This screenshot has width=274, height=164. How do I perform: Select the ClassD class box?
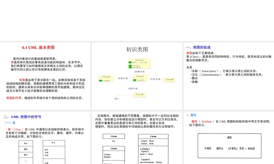[169, 80]
